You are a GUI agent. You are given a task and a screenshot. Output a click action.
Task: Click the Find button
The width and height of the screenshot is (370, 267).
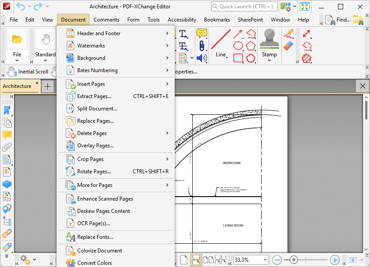338,20
